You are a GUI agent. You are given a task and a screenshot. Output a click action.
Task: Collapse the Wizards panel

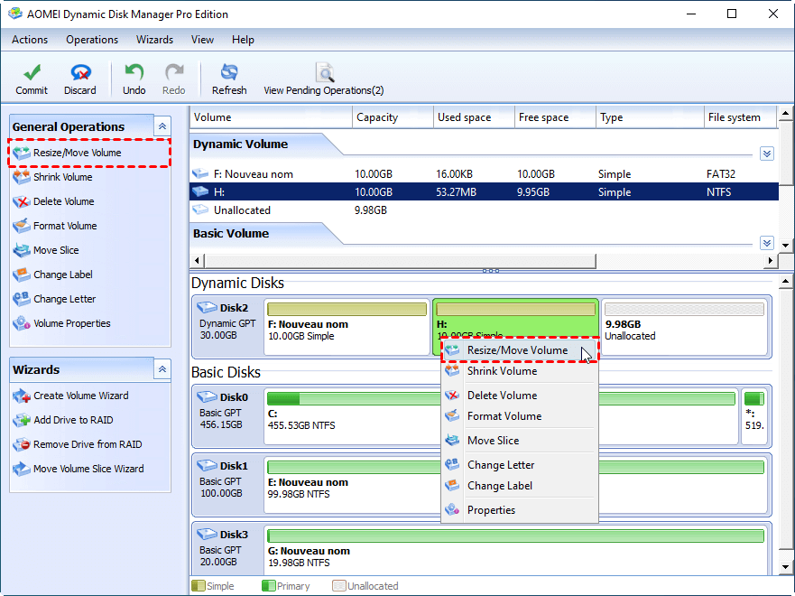(162, 369)
